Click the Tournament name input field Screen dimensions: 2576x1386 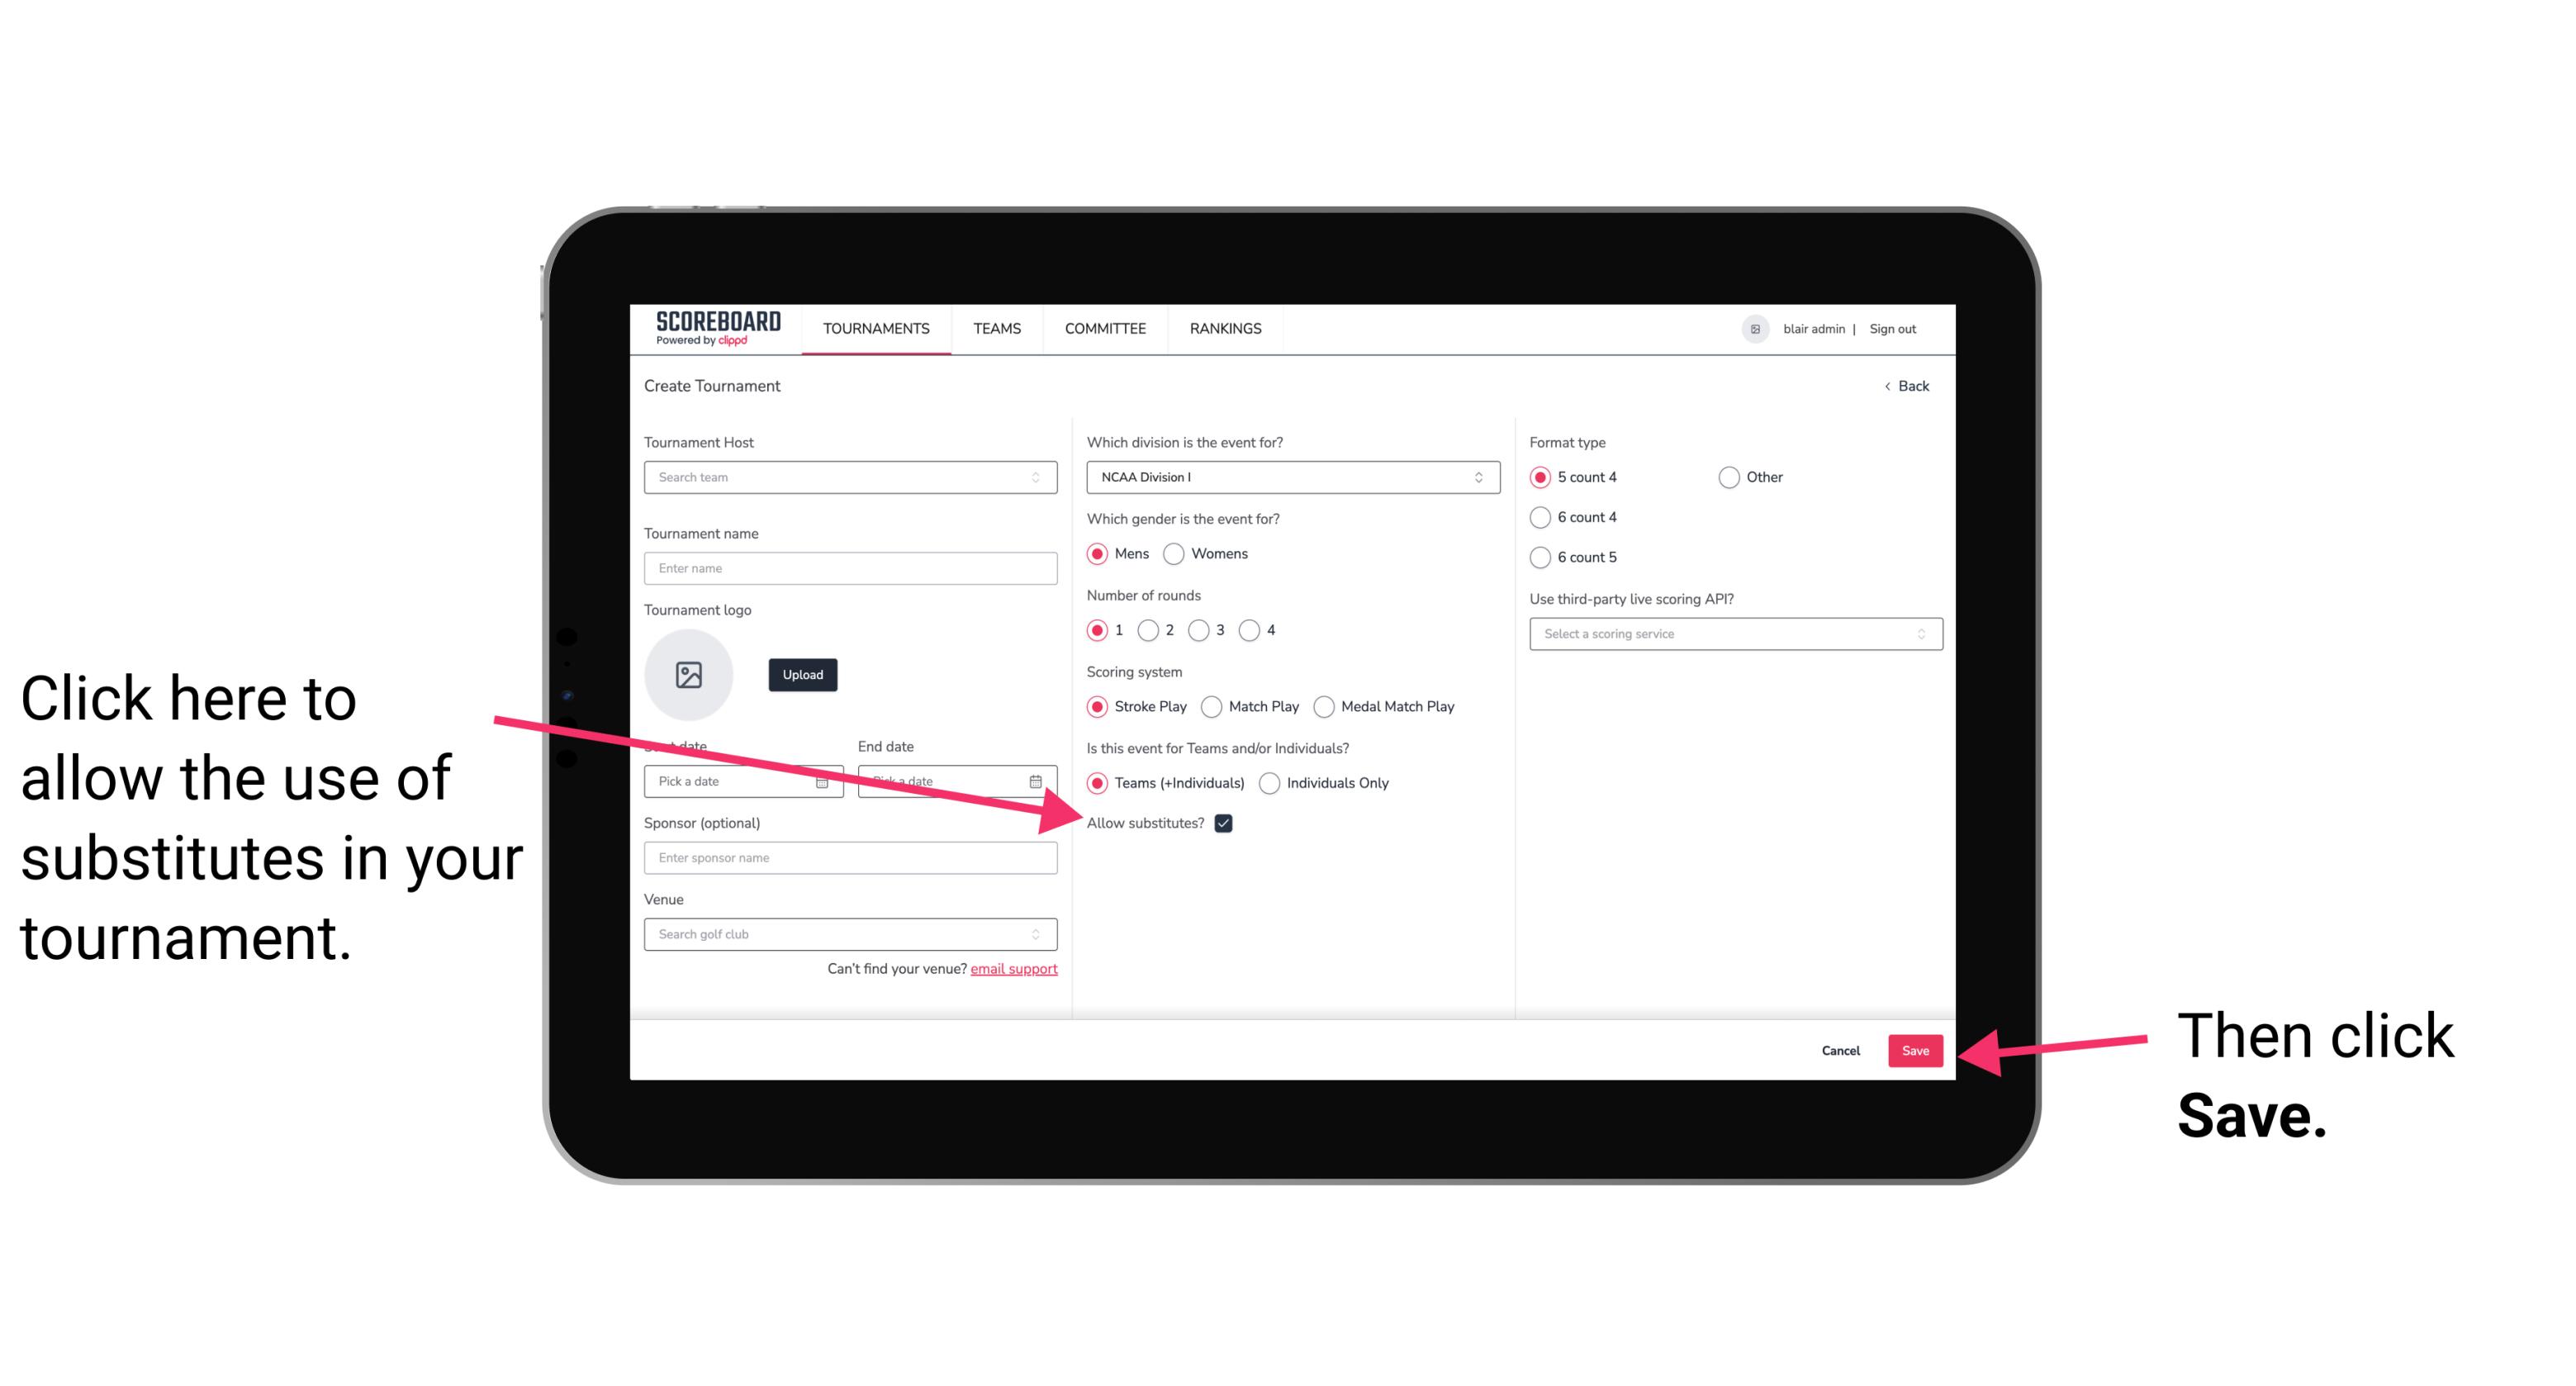tap(850, 568)
